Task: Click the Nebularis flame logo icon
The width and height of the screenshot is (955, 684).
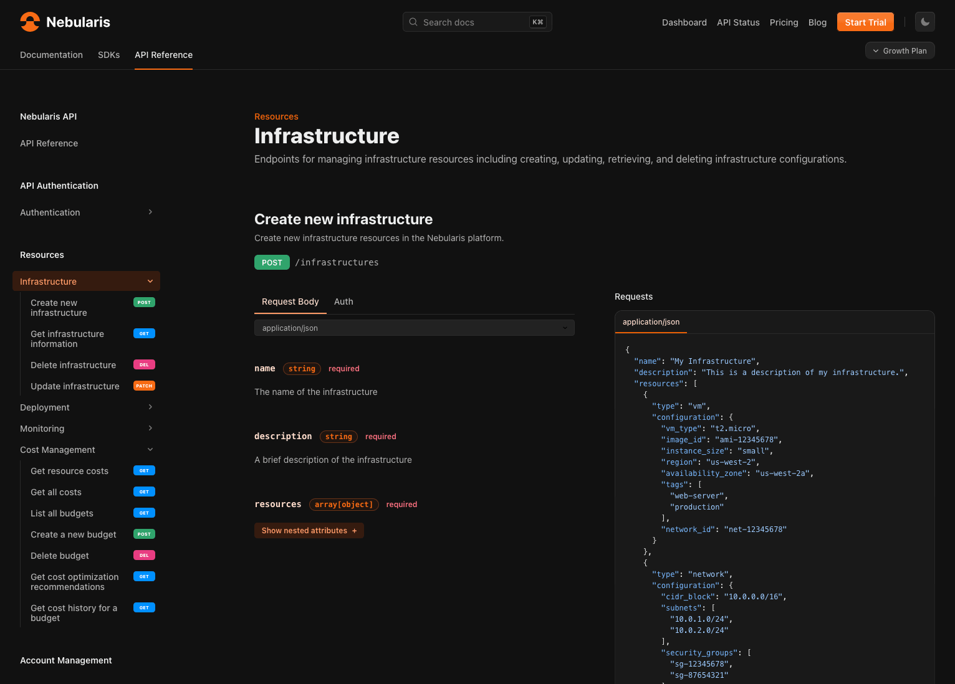Action: [29, 22]
